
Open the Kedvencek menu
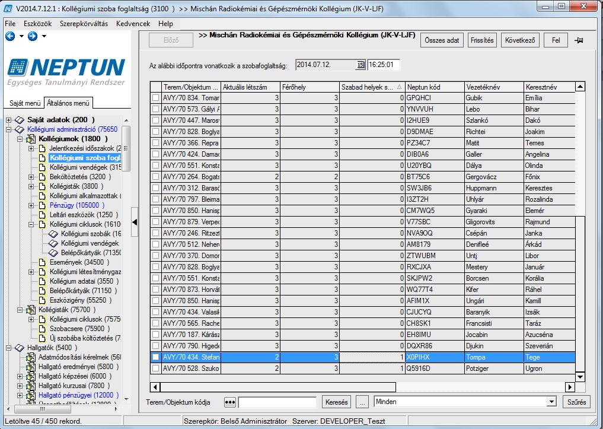[133, 24]
